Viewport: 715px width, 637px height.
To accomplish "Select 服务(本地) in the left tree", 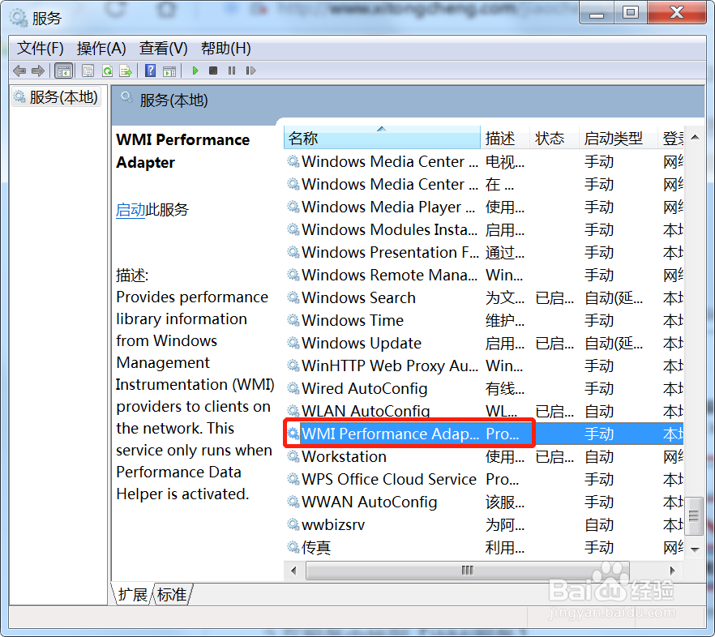I will click(57, 97).
